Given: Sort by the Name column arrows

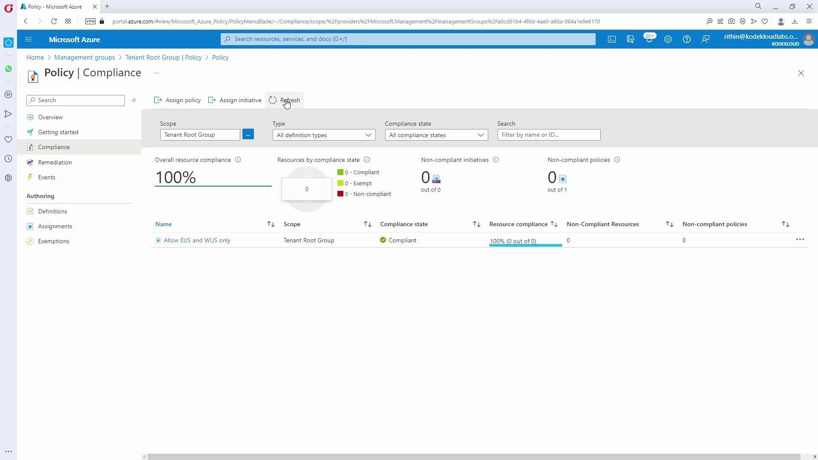Looking at the screenshot, I should pos(271,224).
